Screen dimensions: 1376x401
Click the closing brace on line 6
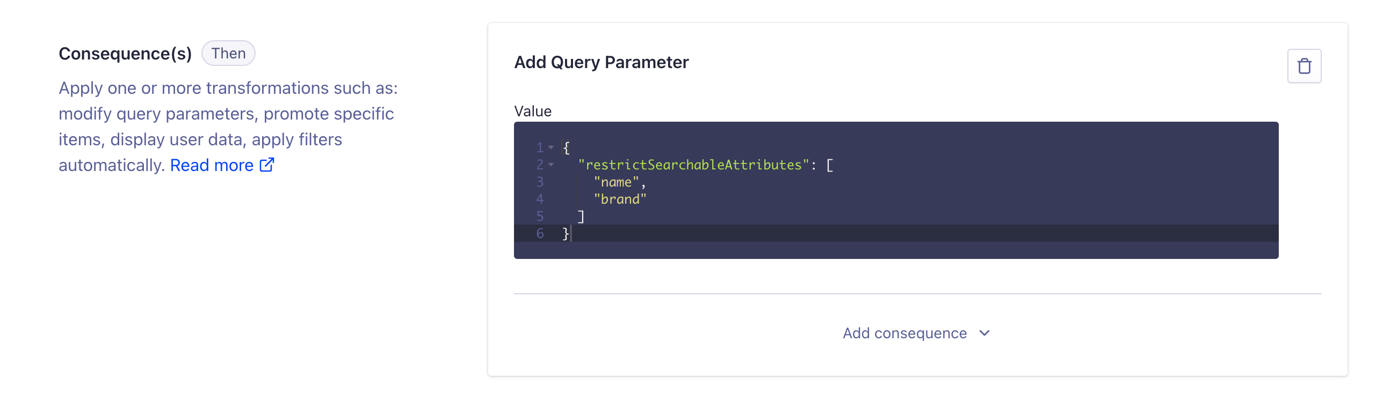(565, 233)
